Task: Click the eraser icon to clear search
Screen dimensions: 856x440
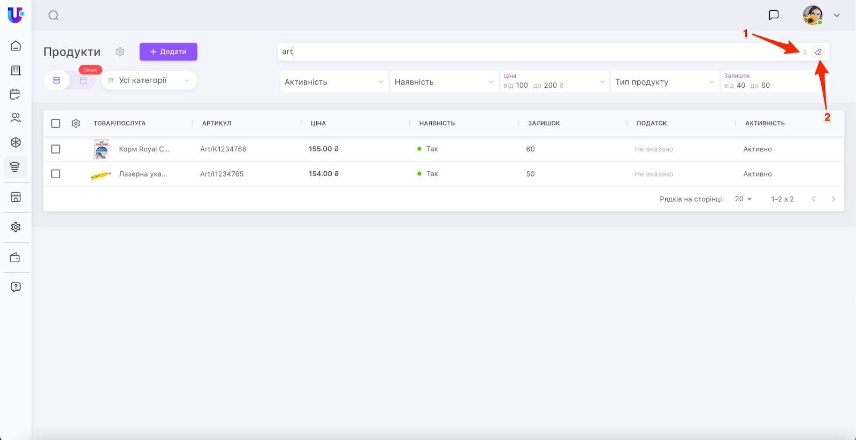Action: [818, 52]
